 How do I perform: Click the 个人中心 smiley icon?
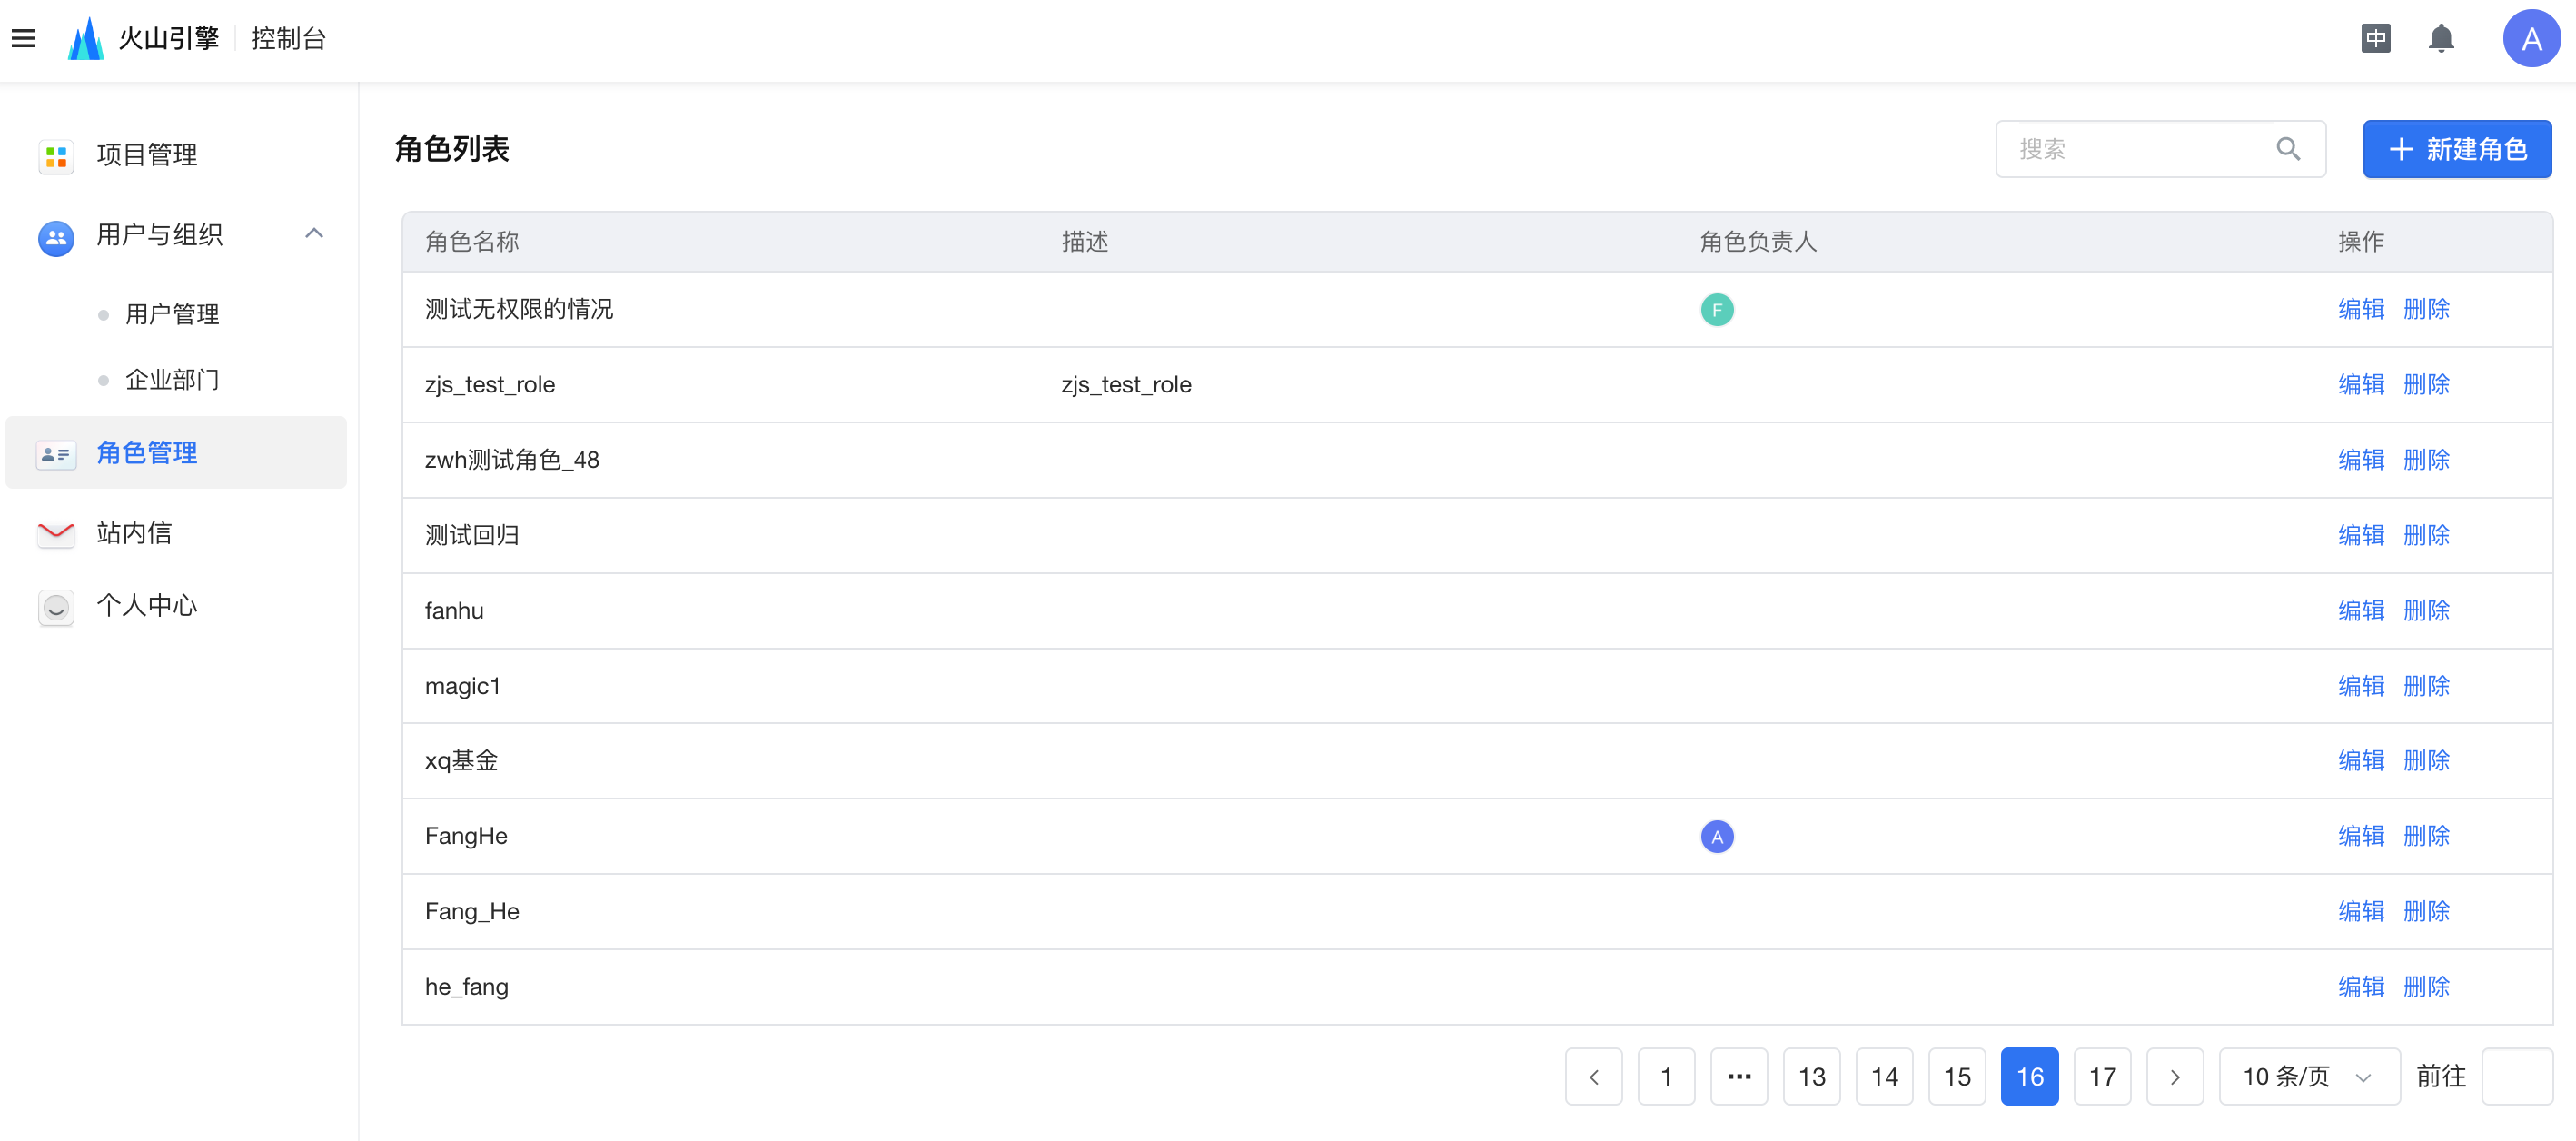pos(56,606)
